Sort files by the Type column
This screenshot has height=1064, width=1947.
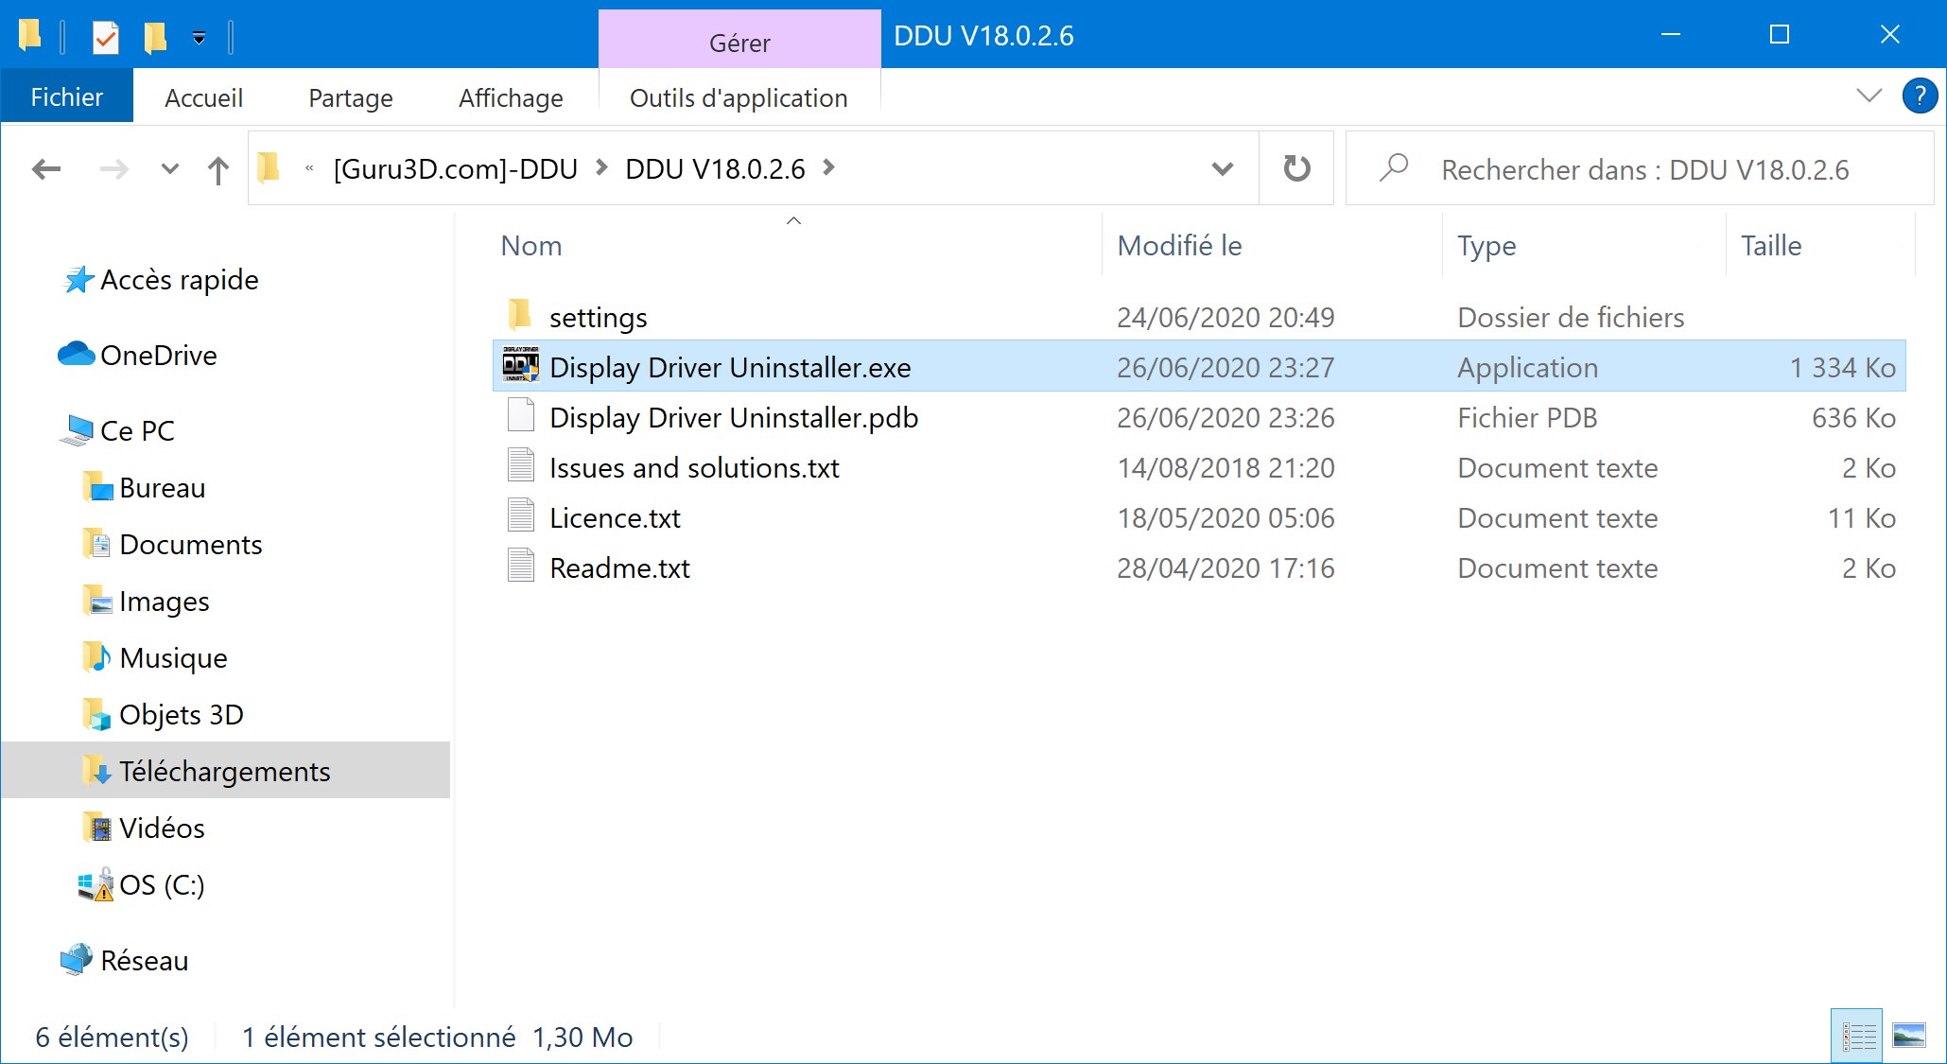[x=1486, y=246]
